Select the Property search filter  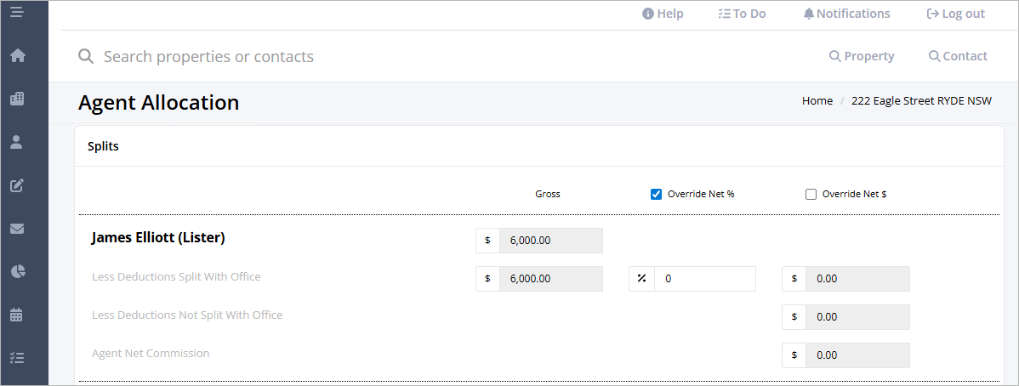pyautogui.click(x=862, y=56)
